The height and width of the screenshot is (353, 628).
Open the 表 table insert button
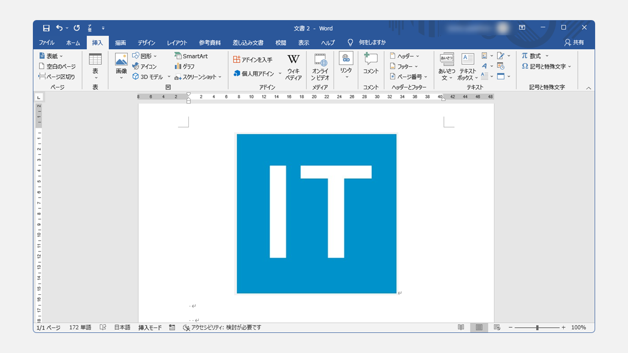coord(95,66)
